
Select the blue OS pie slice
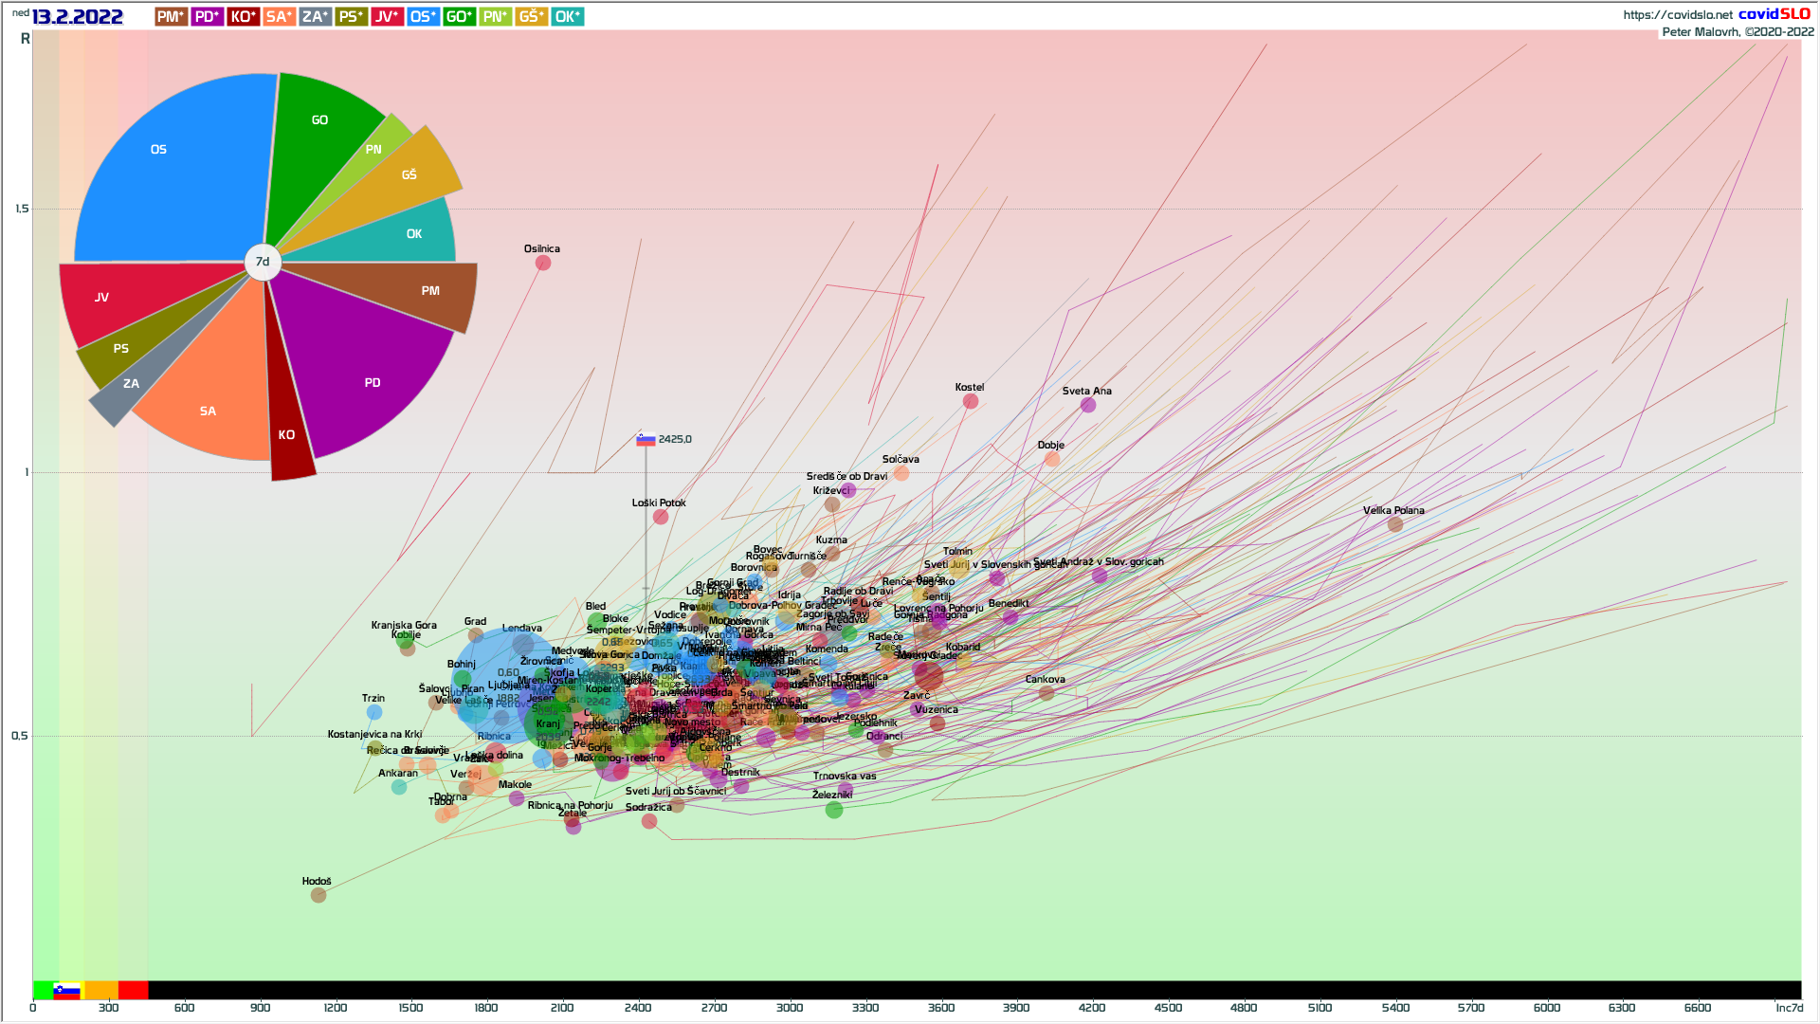pos(159,150)
